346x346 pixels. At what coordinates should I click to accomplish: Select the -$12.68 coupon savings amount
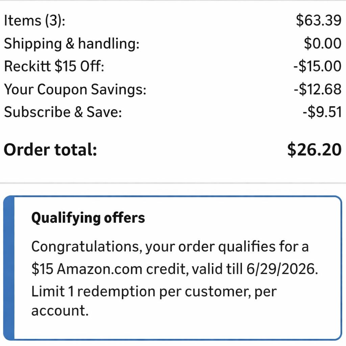pyautogui.click(x=317, y=90)
